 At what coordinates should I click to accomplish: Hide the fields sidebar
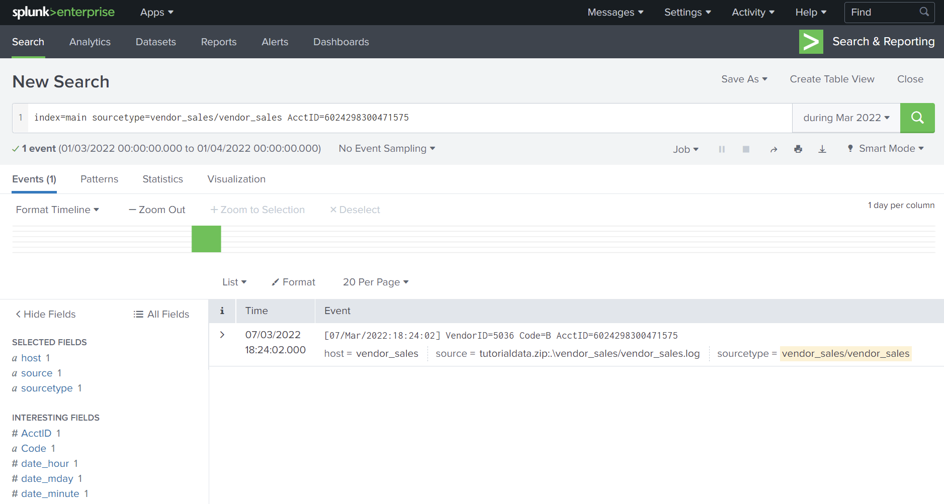(45, 314)
